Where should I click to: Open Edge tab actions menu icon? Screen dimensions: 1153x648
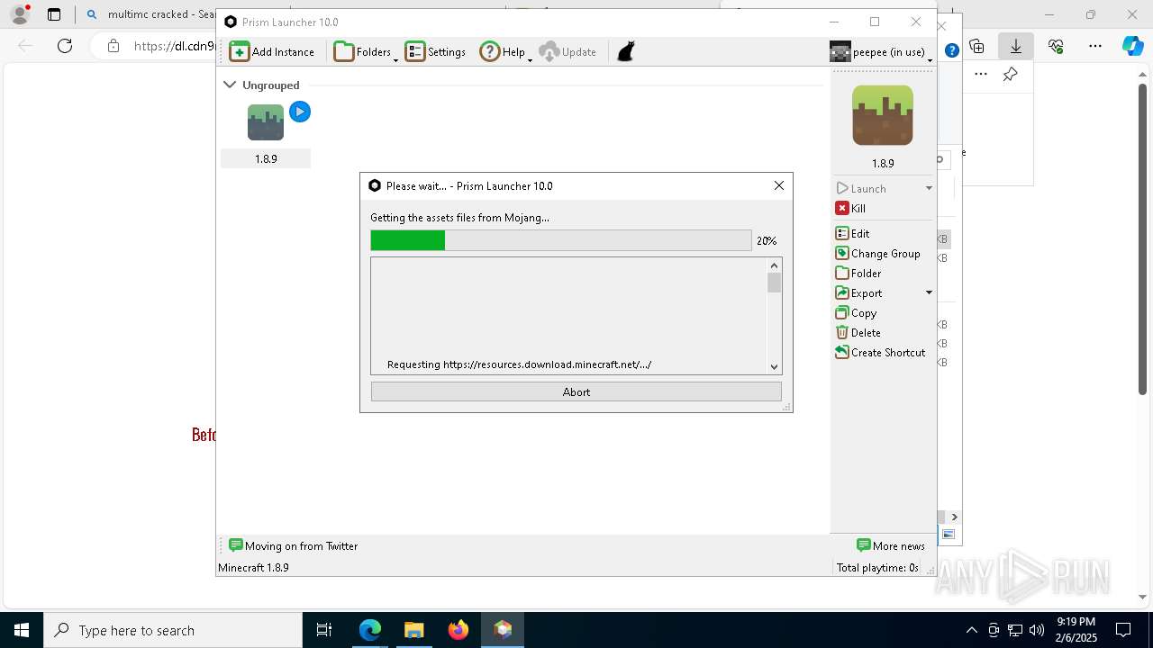coord(54,14)
